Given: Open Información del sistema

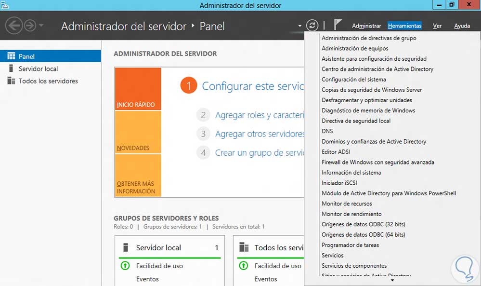Looking at the screenshot, I should pyautogui.click(x=351, y=173).
